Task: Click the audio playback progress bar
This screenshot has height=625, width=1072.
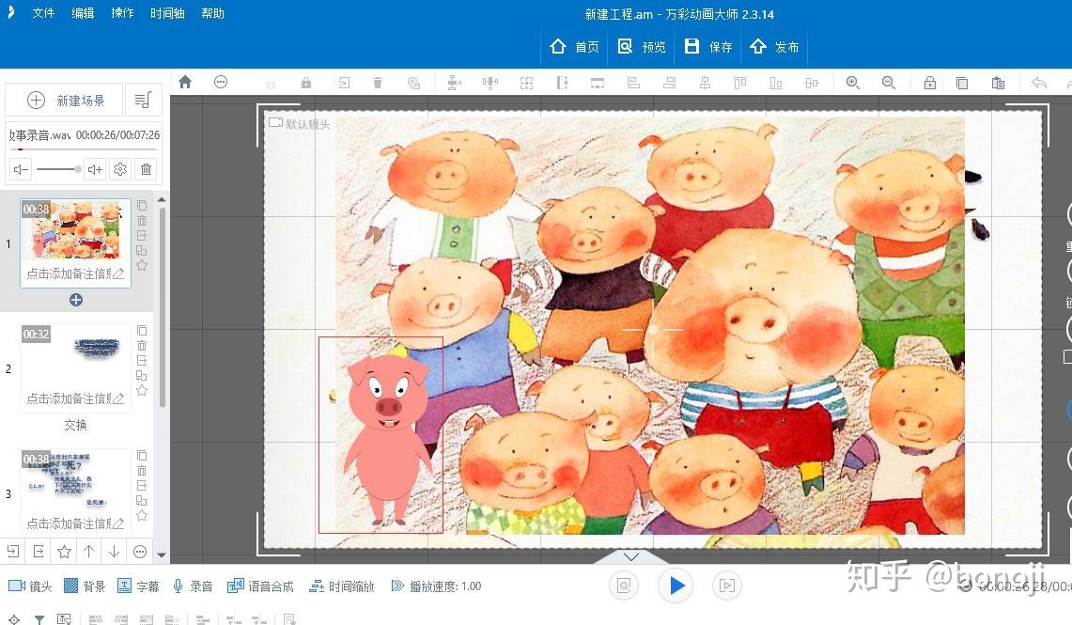Action: [84, 149]
